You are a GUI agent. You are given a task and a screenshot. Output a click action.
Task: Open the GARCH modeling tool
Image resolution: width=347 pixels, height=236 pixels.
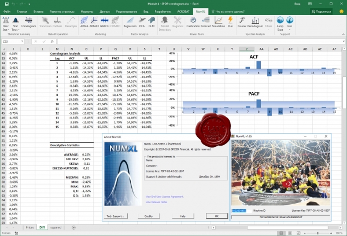click(x=105, y=23)
